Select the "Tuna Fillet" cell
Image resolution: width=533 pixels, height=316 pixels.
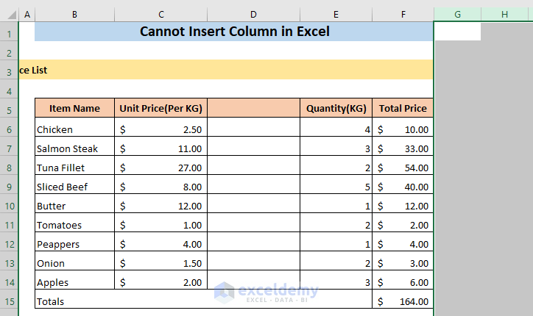pos(74,168)
